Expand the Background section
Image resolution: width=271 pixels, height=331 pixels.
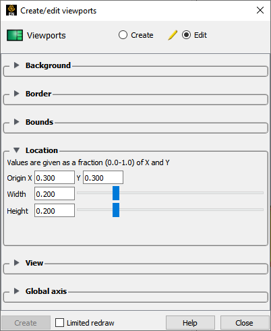tap(16, 65)
